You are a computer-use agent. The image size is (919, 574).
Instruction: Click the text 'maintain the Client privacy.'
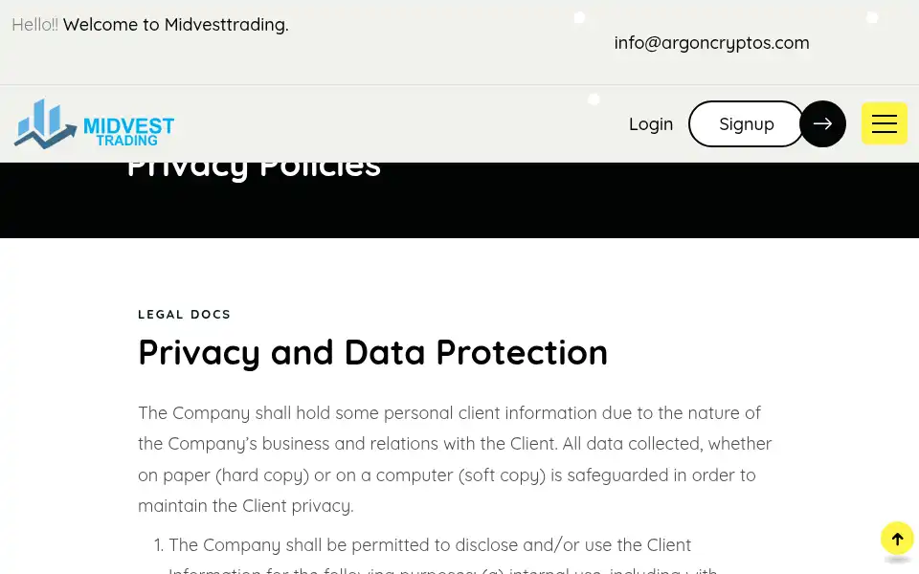(x=246, y=505)
